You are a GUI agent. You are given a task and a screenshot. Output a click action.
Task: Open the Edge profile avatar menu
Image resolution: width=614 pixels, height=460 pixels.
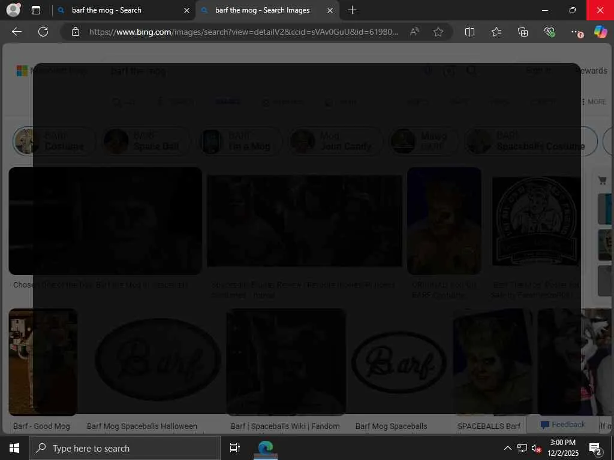pyautogui.click(x=13, y=10)
